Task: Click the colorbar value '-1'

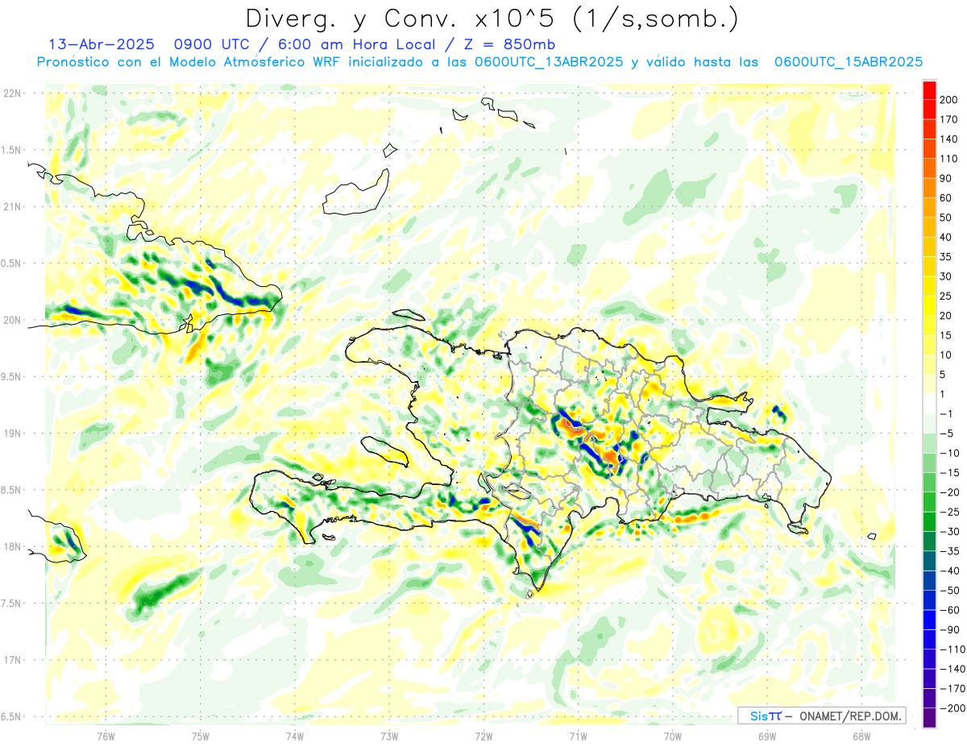Action: pyautogui.click(x=948, y=414)
